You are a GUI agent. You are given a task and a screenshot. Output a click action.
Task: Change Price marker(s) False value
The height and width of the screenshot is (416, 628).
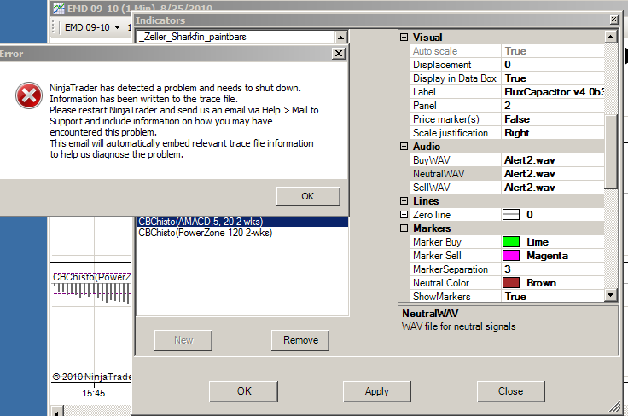(x=553, y=119)
